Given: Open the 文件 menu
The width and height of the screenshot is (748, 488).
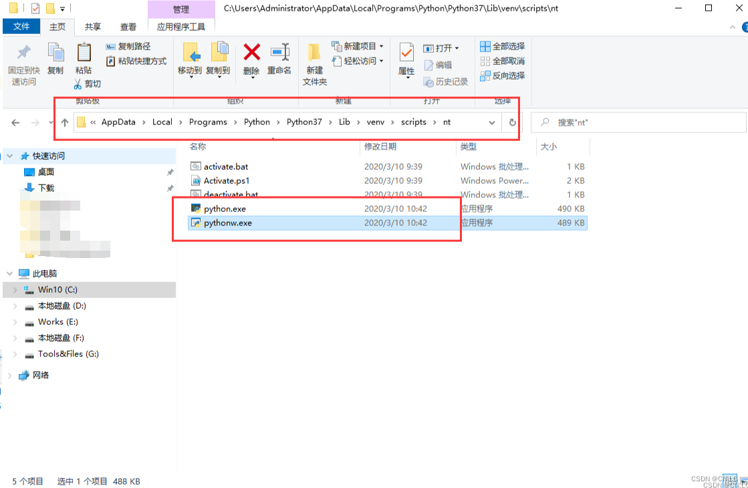Looking at the screenshot, I should point(22,27).
